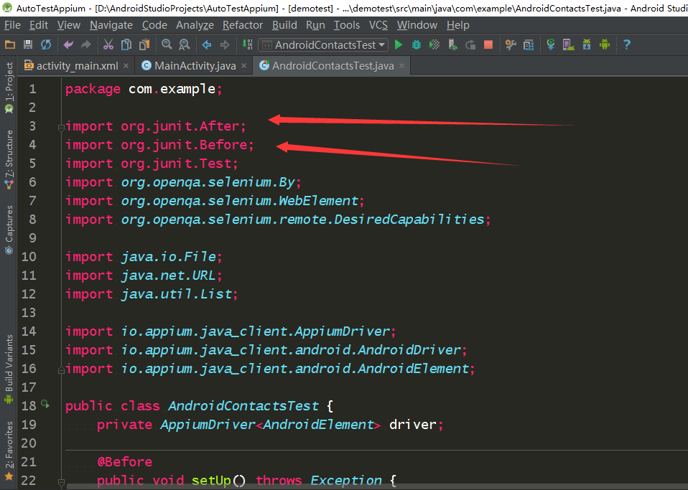Click the Replace magnifier icon

point(185,44)
